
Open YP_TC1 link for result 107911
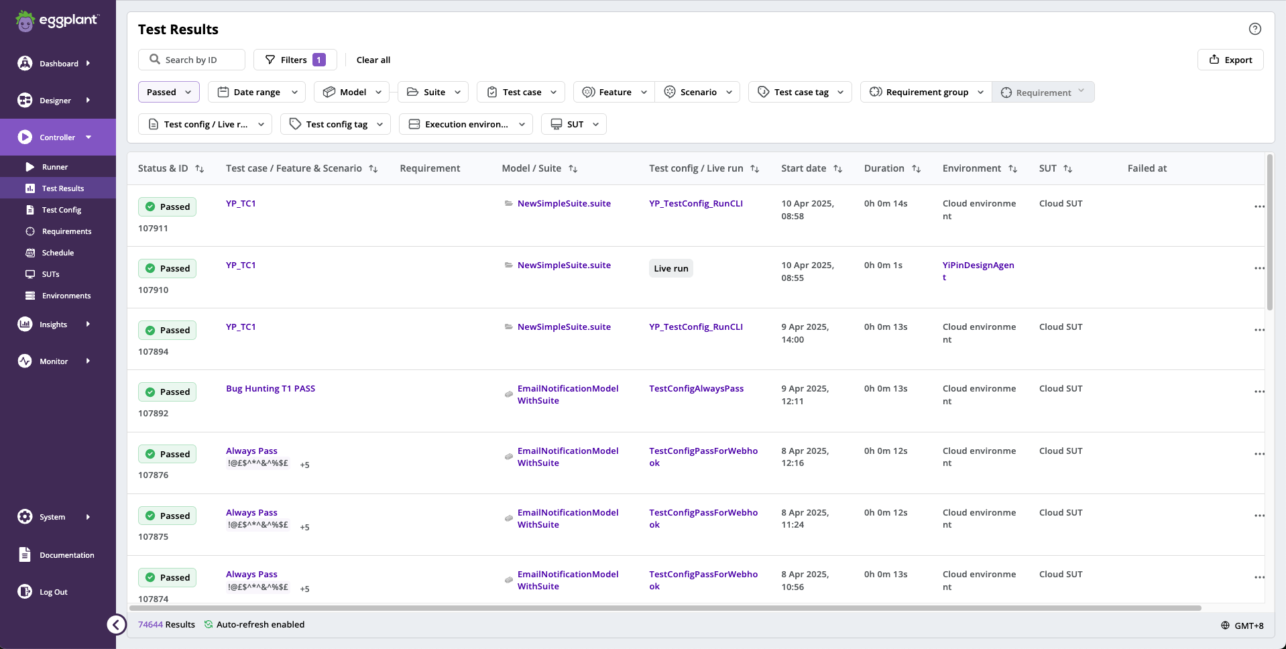click(241, 203)
